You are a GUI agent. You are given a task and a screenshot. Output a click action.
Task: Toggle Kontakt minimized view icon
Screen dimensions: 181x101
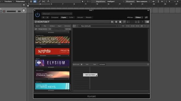124,22
